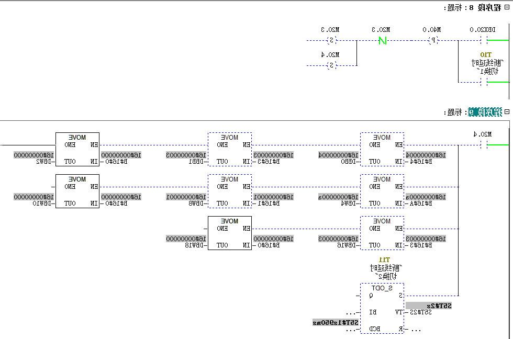This screenshot has height=339, width=513.
Task: Select the green M20.3 negated (N) element
Action: [383, 40]
